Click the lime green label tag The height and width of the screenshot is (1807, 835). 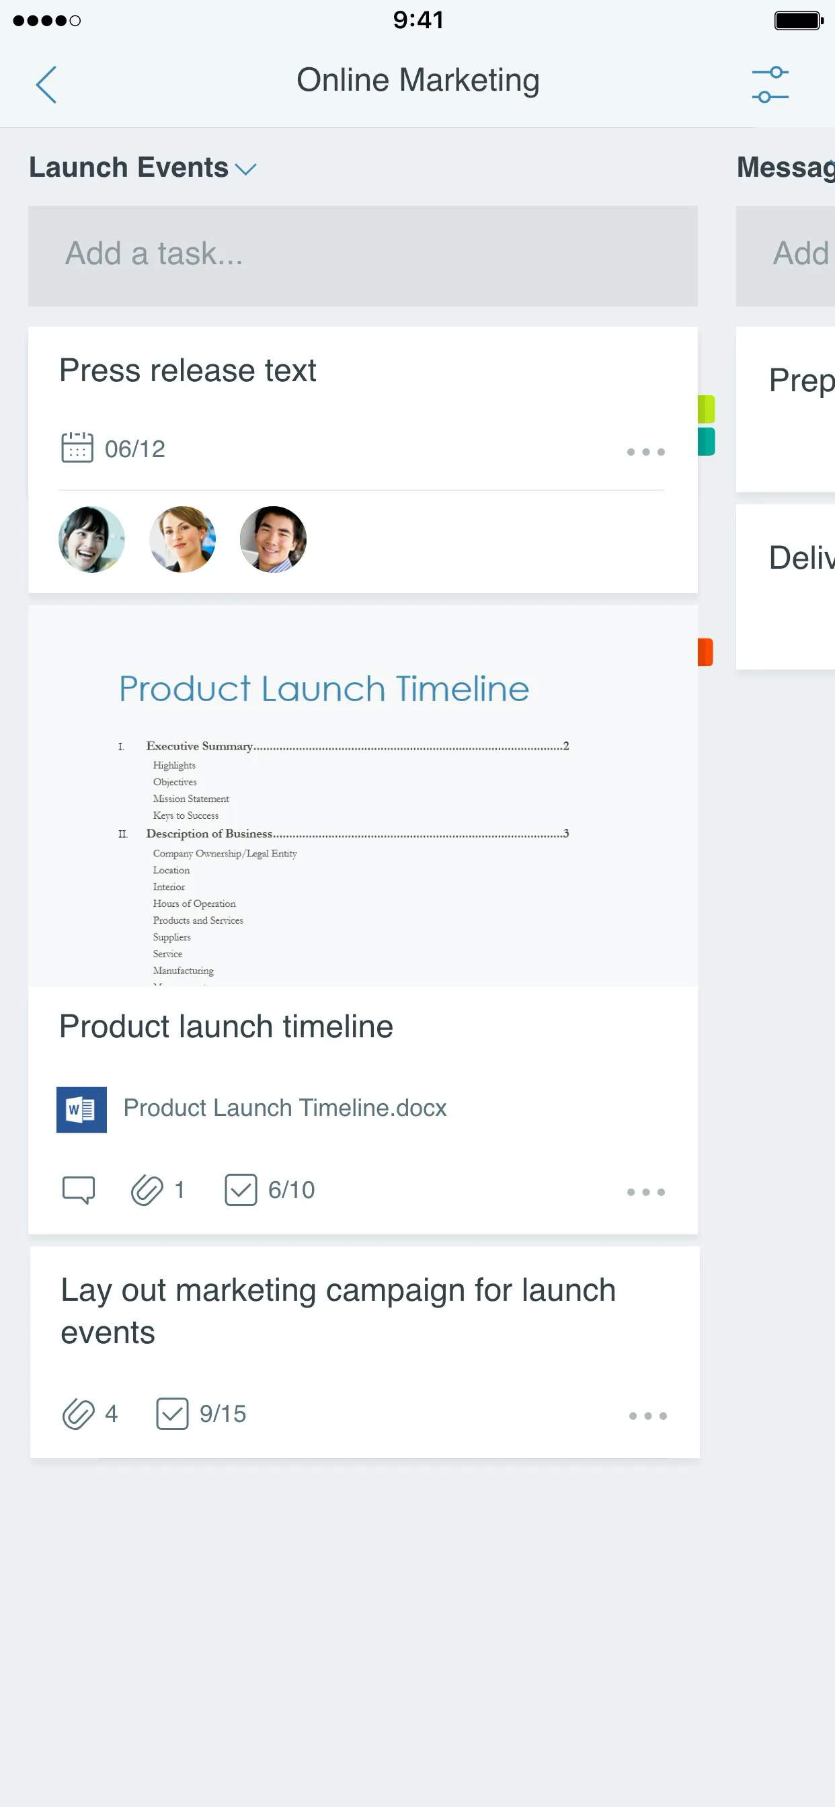(x=706, y=409)
